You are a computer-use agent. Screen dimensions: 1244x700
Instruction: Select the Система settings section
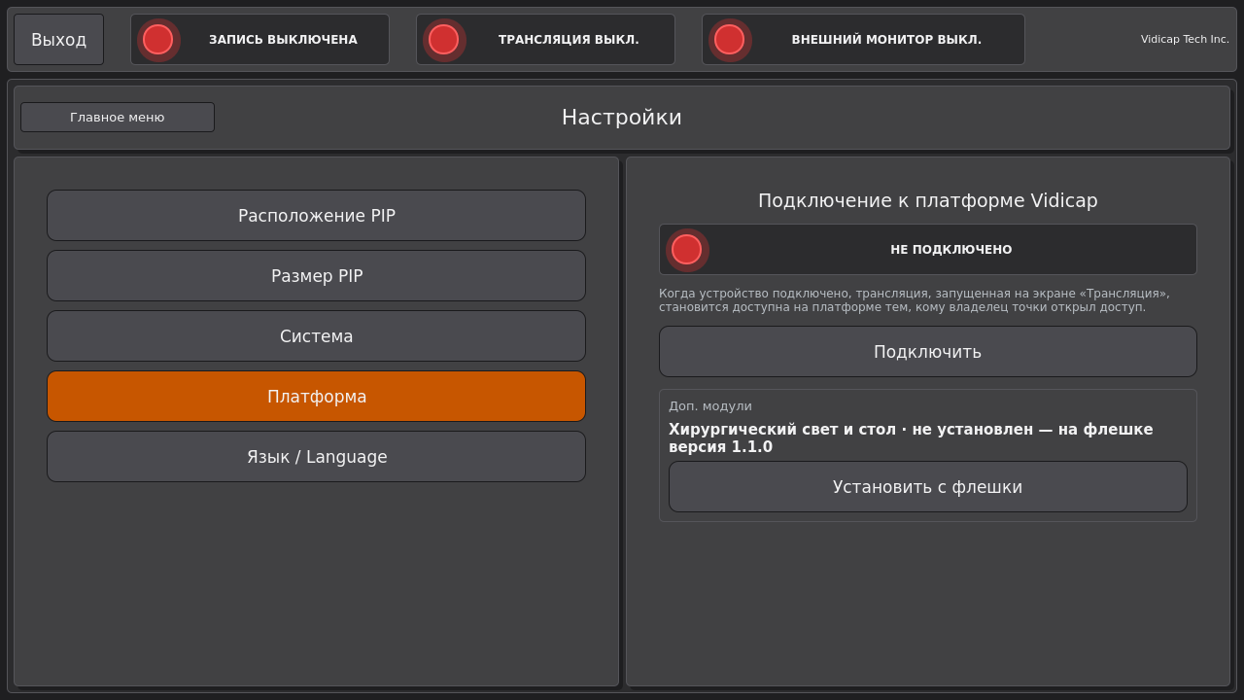(x=317, y=336)
